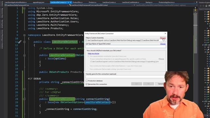This screenshot has height=118, width=210.
Task: Click 'base(options)' on line 17
Action: coord(57,59)
